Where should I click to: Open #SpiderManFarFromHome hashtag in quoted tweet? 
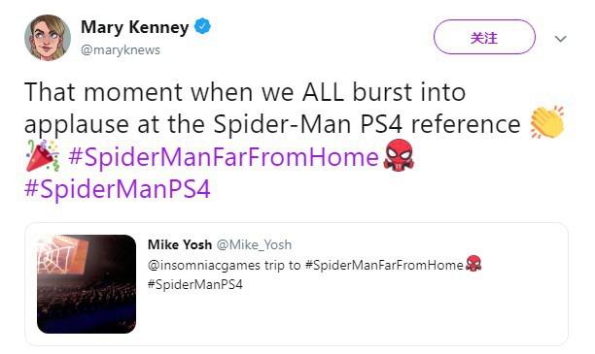tap(384, 265)
